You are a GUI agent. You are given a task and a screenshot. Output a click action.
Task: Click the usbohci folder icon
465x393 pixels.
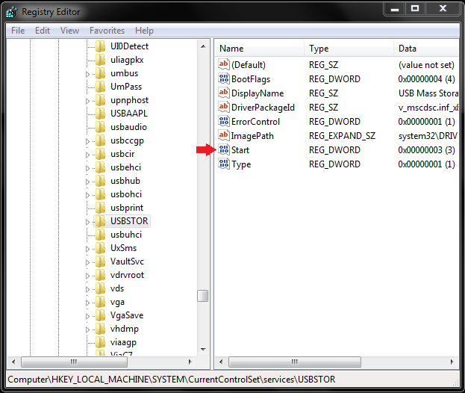point(100,194)
